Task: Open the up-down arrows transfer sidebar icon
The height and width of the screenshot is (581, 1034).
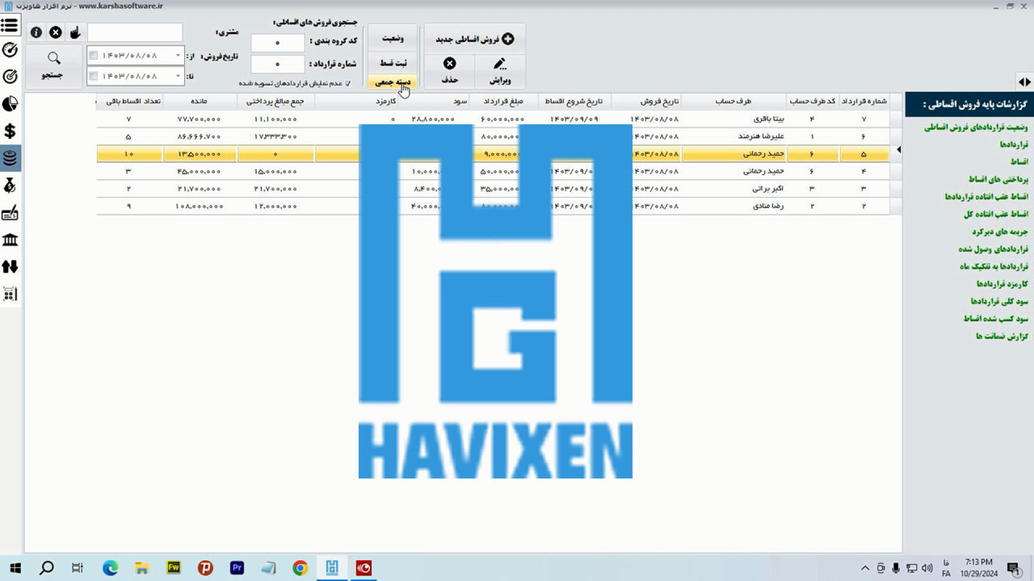Action: [x=10, y=267]
